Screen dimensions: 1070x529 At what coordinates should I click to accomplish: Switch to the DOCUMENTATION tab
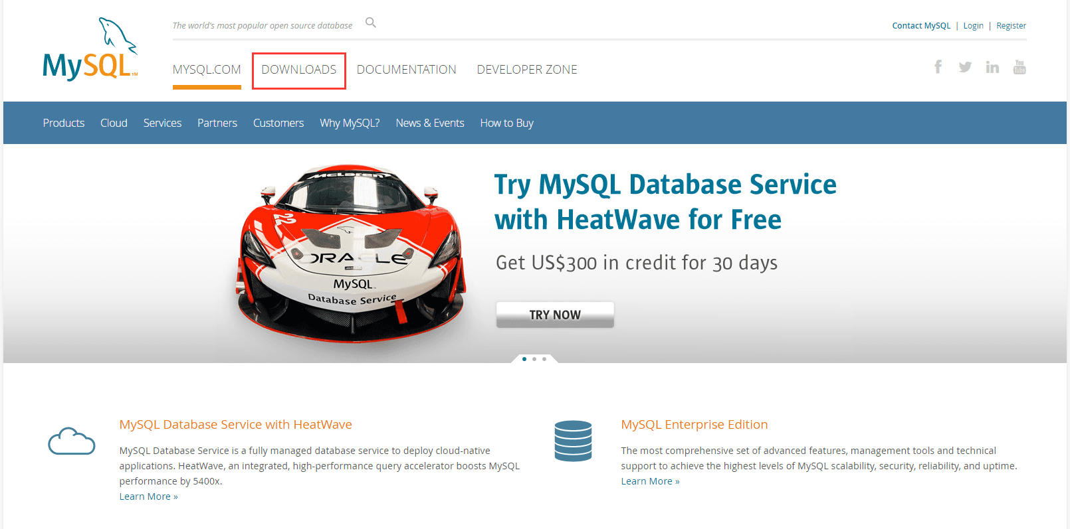(407, 70)
